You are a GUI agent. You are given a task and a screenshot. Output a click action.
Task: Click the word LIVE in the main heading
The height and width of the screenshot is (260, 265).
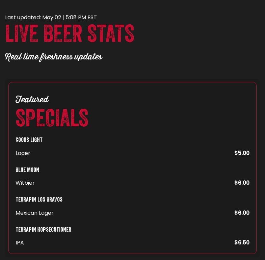pos(22,34)
